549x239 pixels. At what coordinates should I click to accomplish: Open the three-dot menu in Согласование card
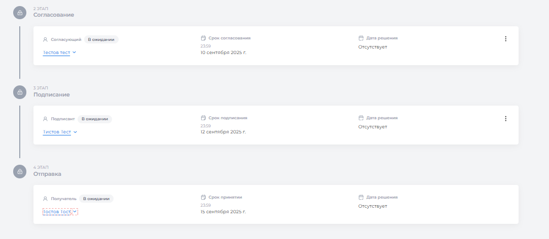click(505, 39)
